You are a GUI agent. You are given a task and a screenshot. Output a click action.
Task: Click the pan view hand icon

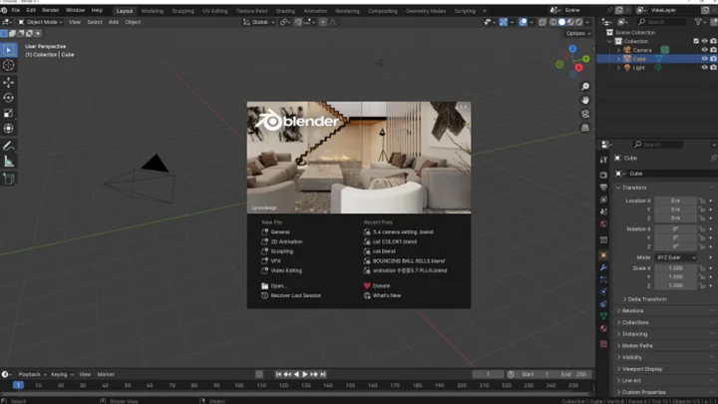[x=585, y=101]
